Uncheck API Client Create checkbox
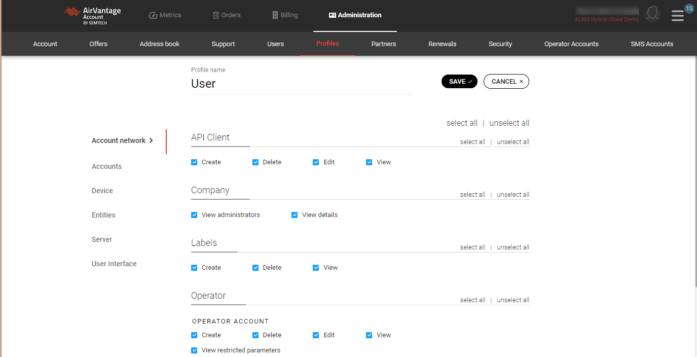The image size is (697, 357). (x=194, y=162)
